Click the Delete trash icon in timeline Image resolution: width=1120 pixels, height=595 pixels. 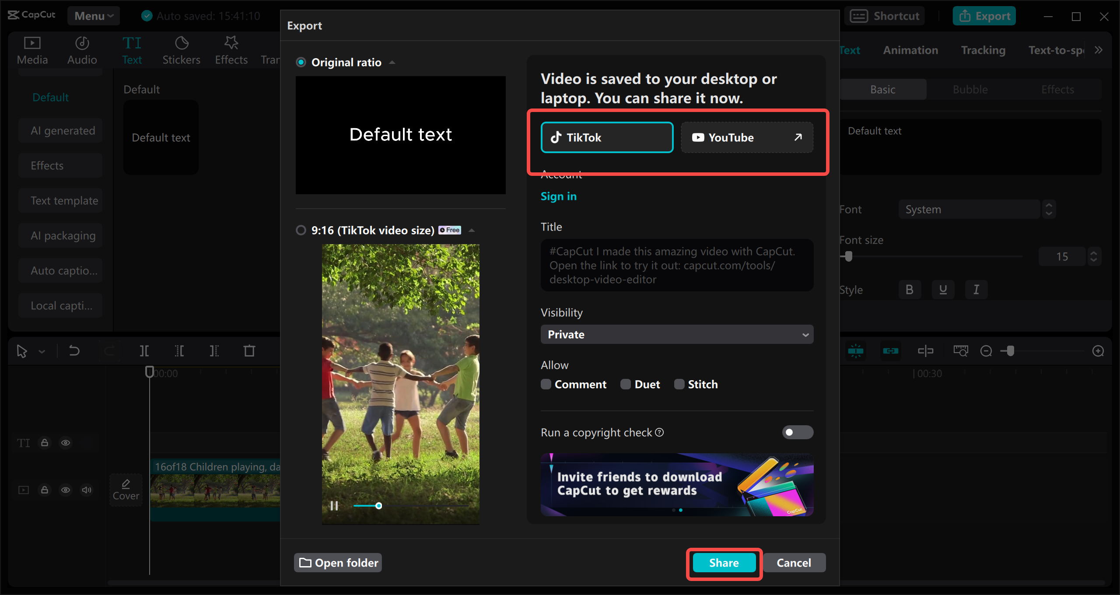tap(249, 351)
